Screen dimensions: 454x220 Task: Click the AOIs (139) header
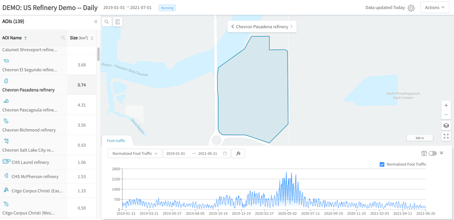point(13,21)
